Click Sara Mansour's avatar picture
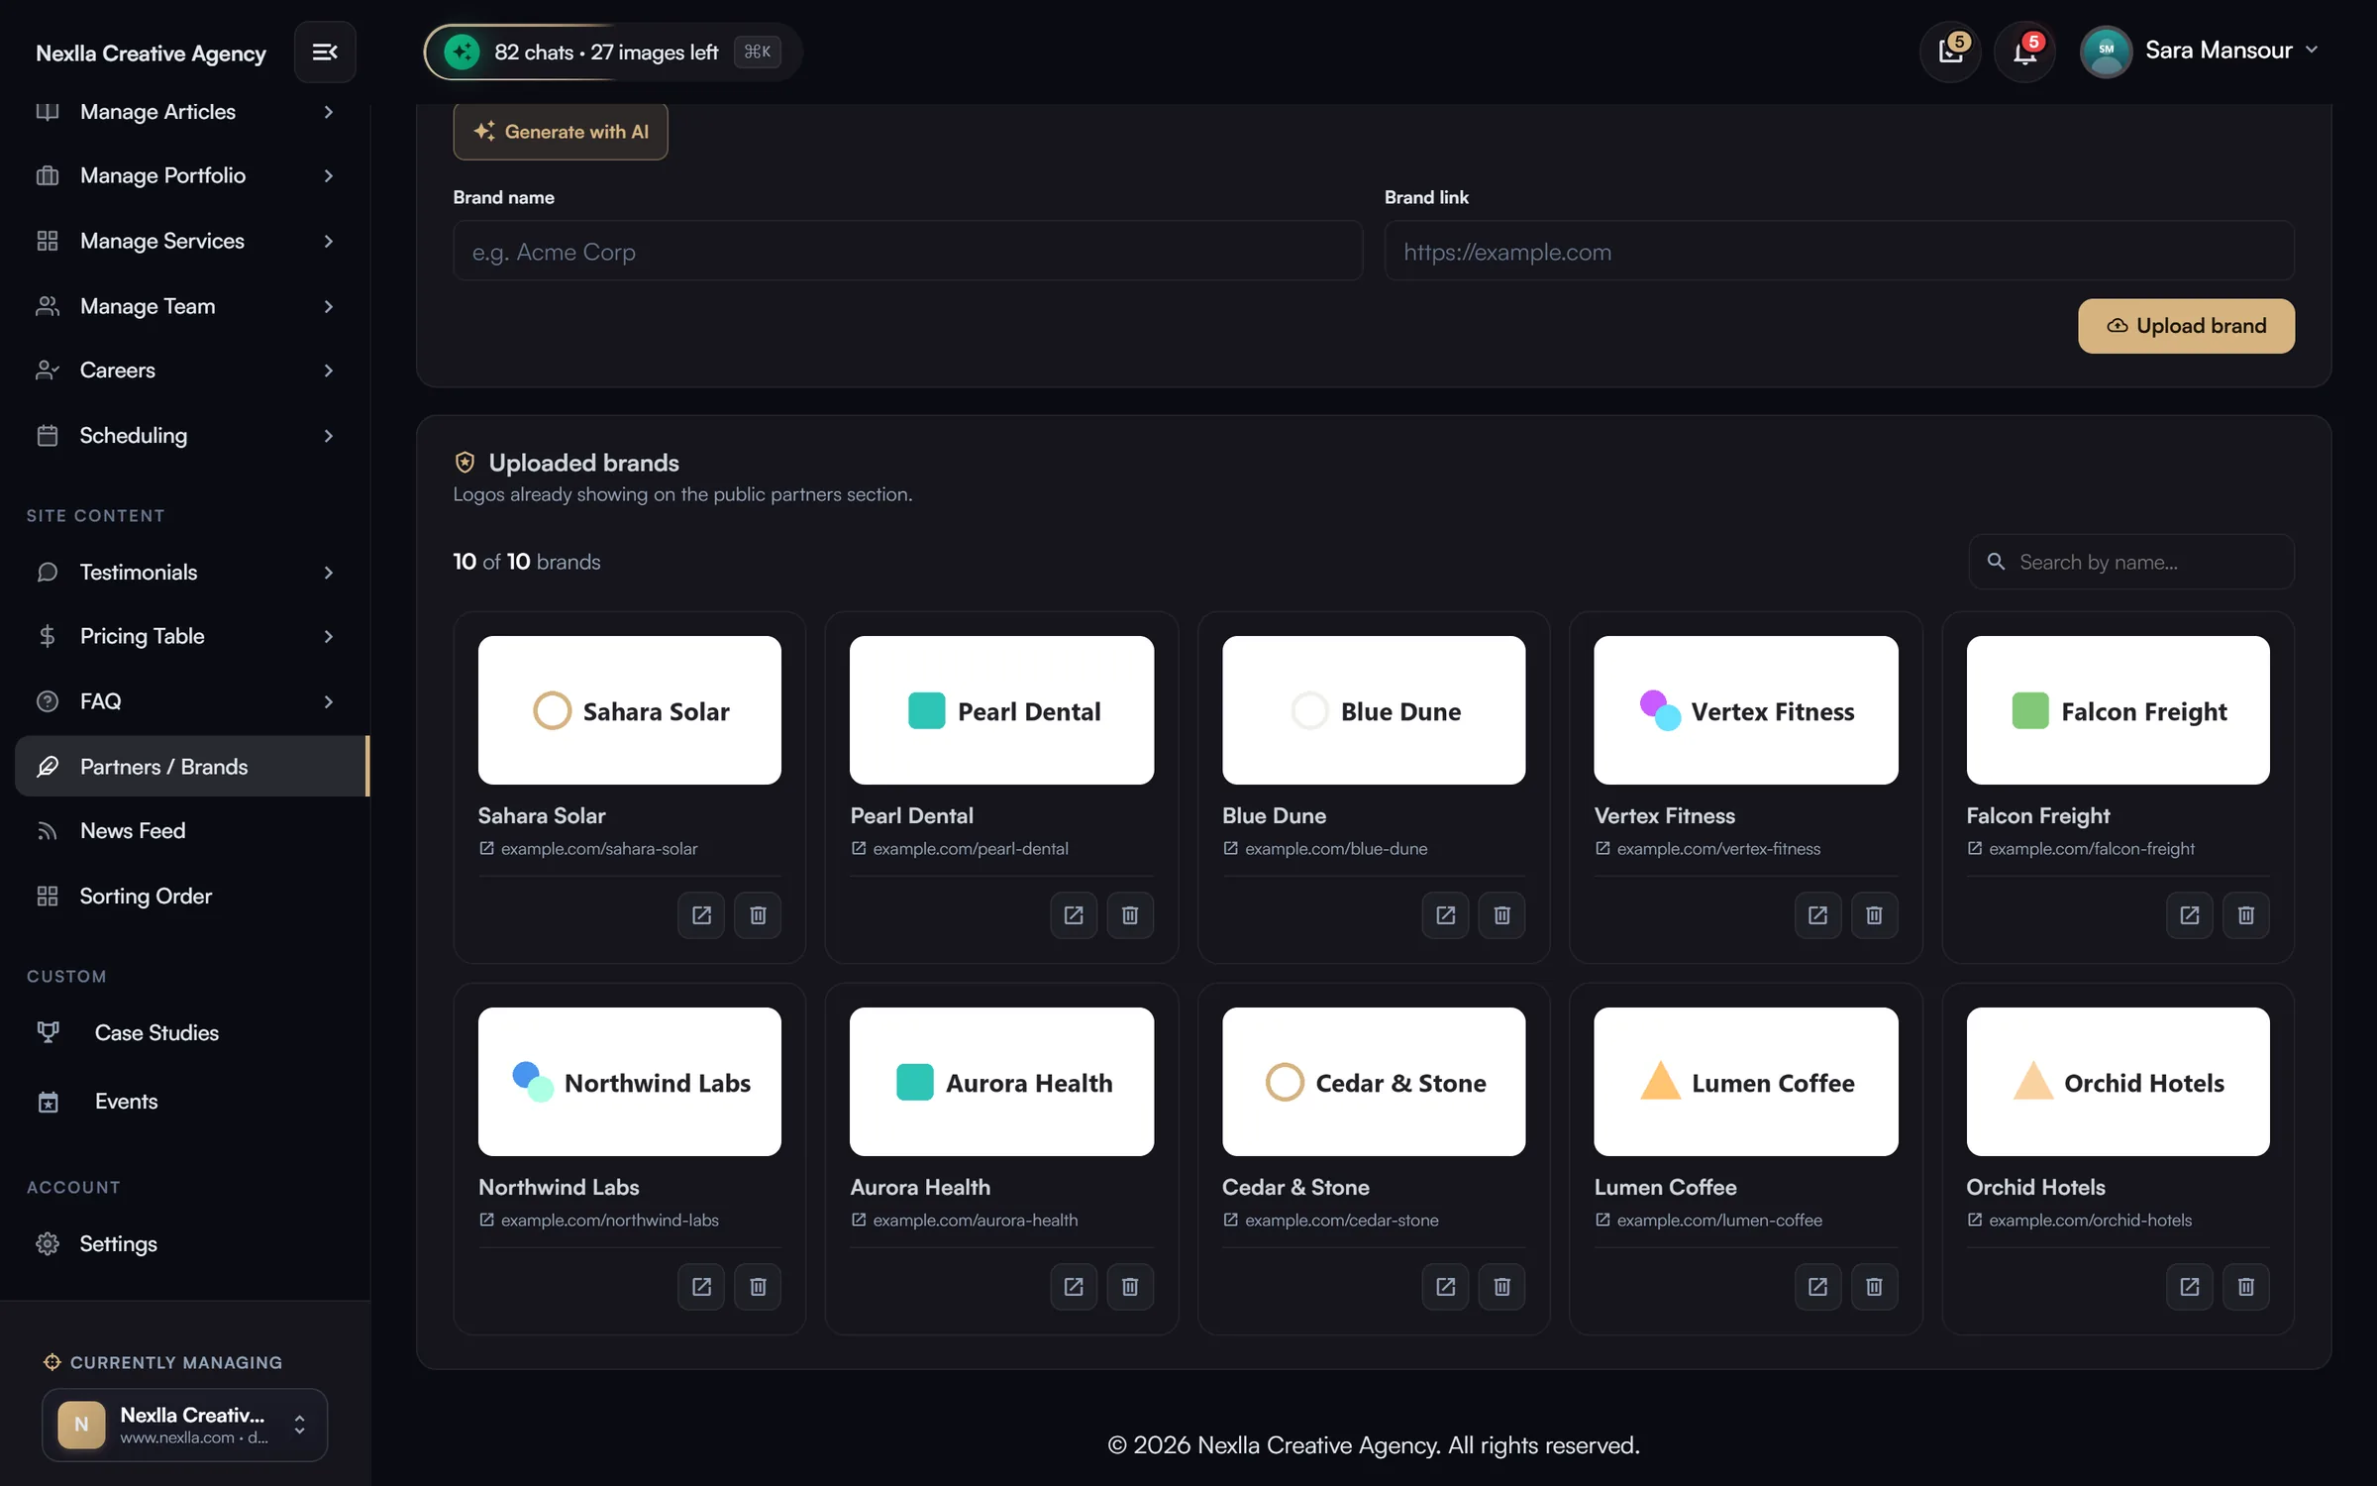2377x1486 pixels. (x=2106, y=51)
